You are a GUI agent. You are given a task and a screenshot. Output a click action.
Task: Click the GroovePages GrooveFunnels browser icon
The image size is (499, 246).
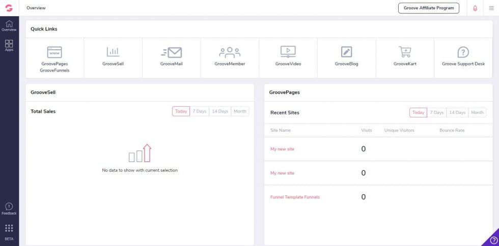54,52
